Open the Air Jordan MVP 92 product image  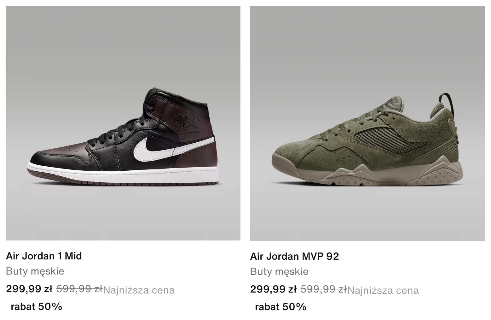pyautogui.click(x=367, y=123)
